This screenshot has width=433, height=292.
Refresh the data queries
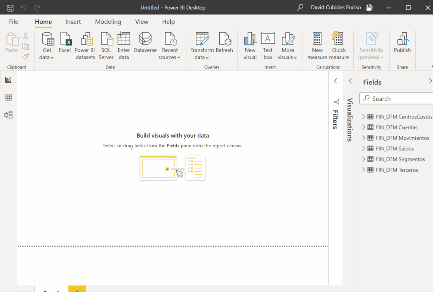(x=224, y=43)
